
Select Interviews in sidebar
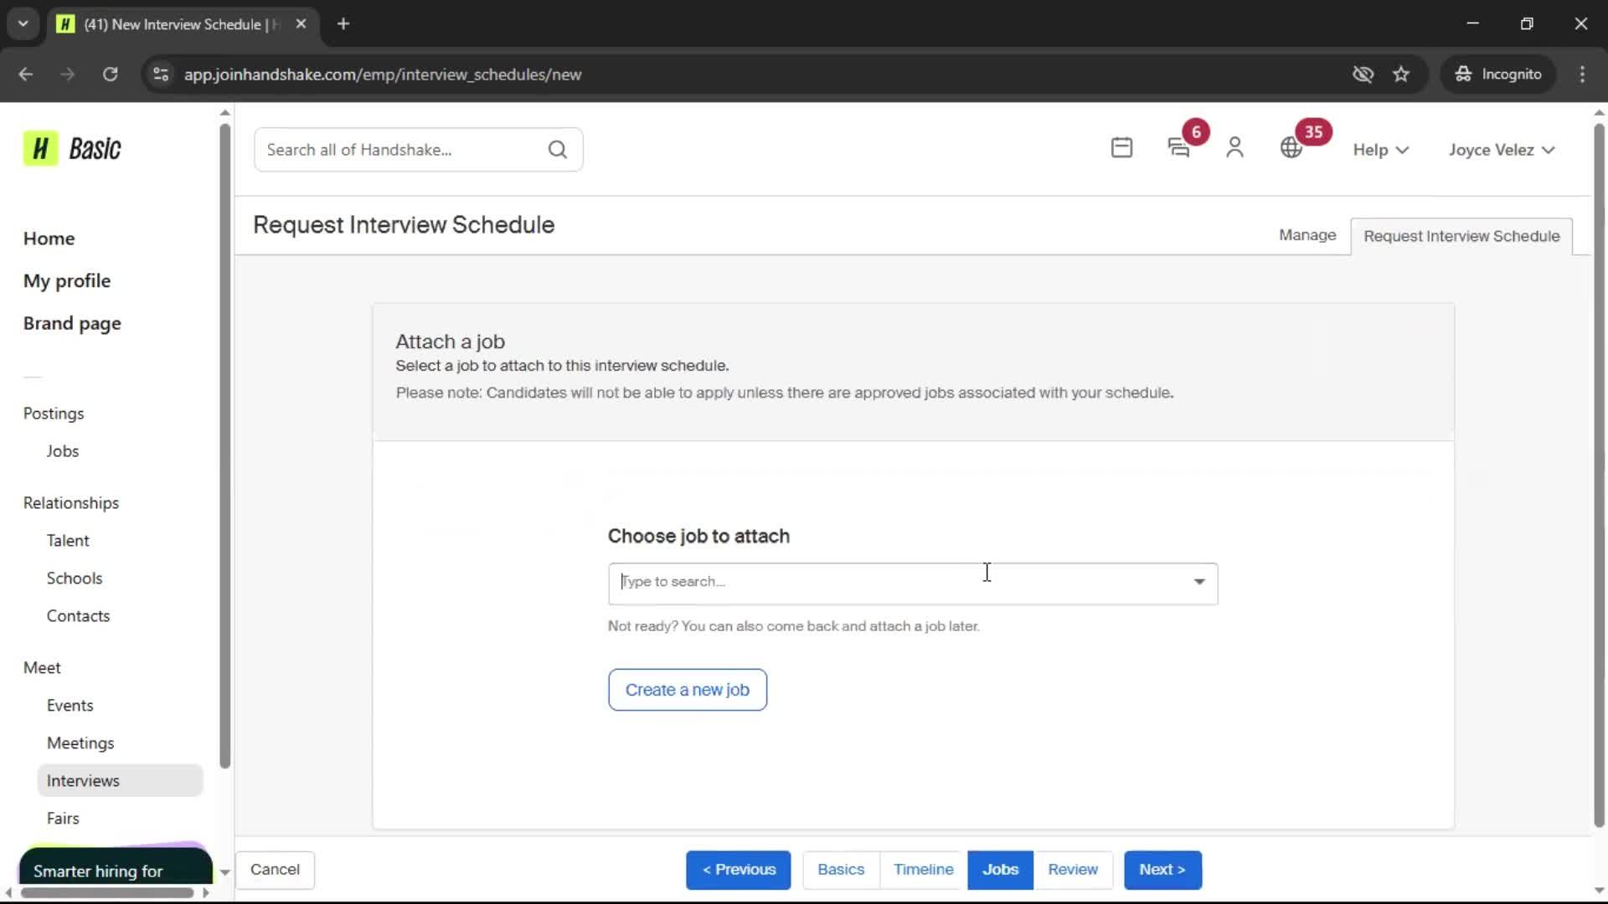[120, 781]
